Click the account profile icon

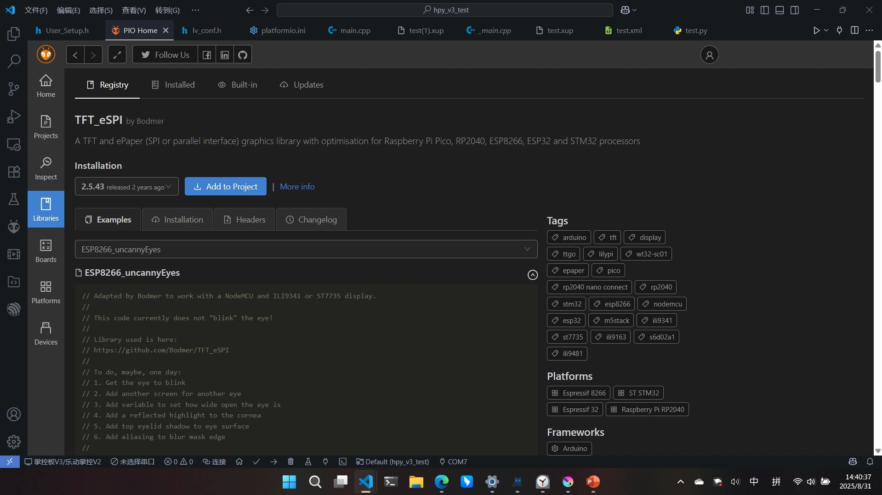(x=709, y=55)
